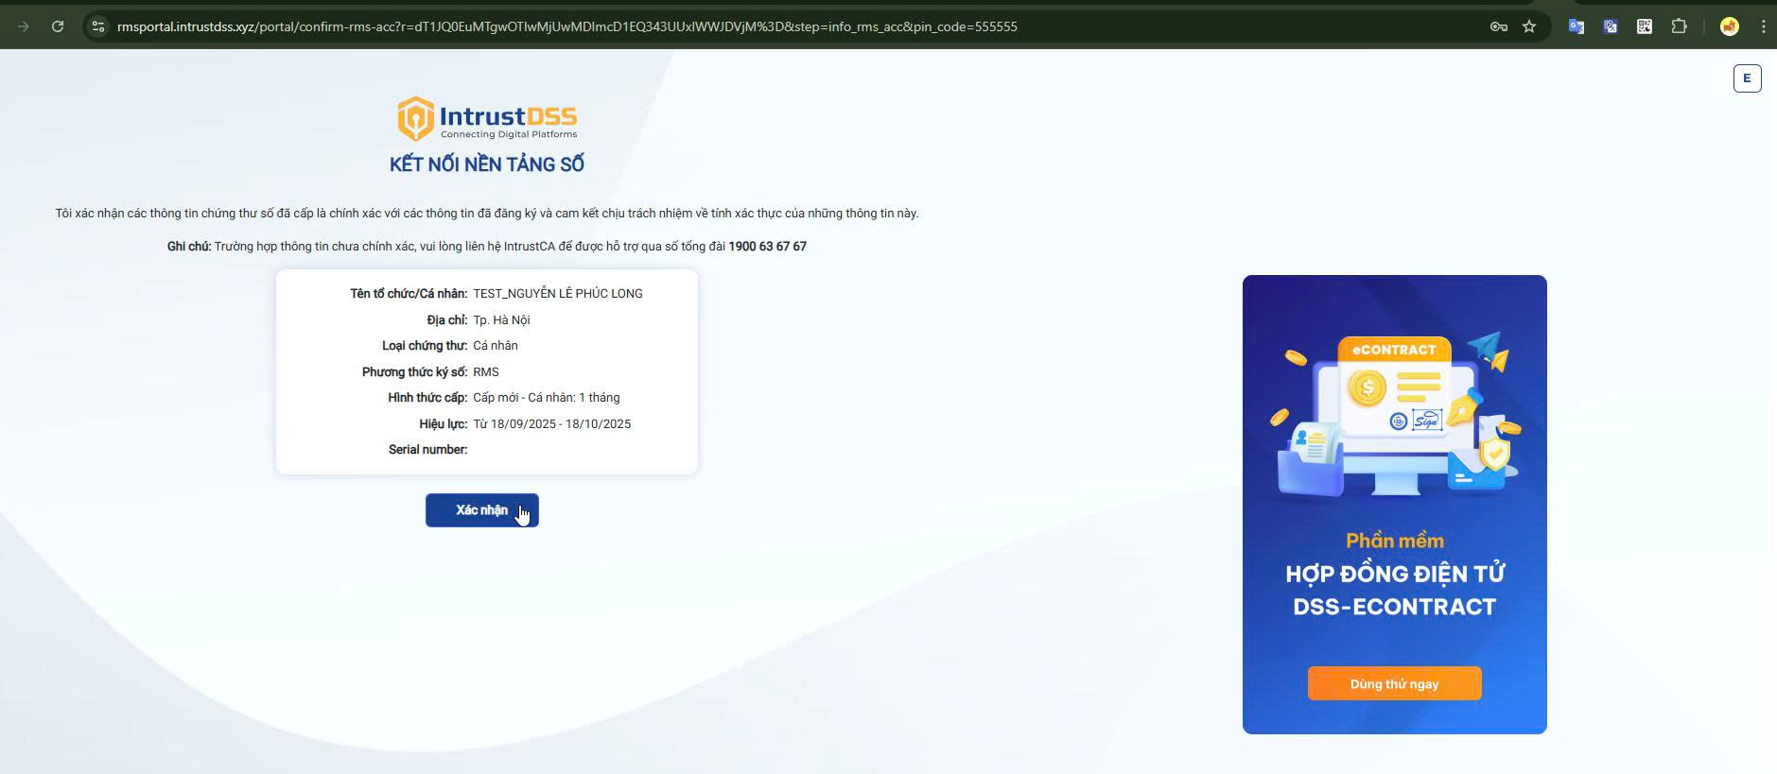Click the Phần mềm text on banner
Viewport: 1777px width, 774px height.
tap(1395, 541)
